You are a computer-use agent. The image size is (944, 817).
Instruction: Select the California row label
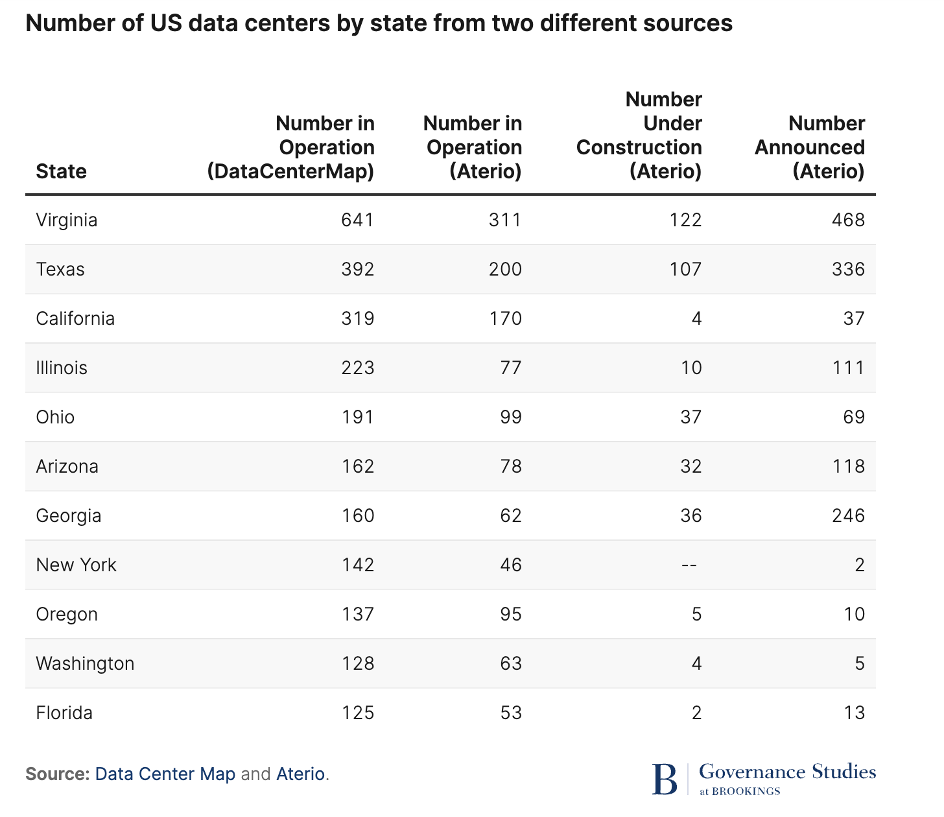pos(75,319)
